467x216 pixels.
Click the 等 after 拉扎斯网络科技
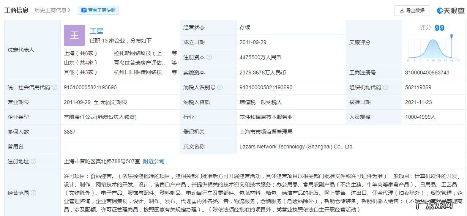[x=174, y=53]
